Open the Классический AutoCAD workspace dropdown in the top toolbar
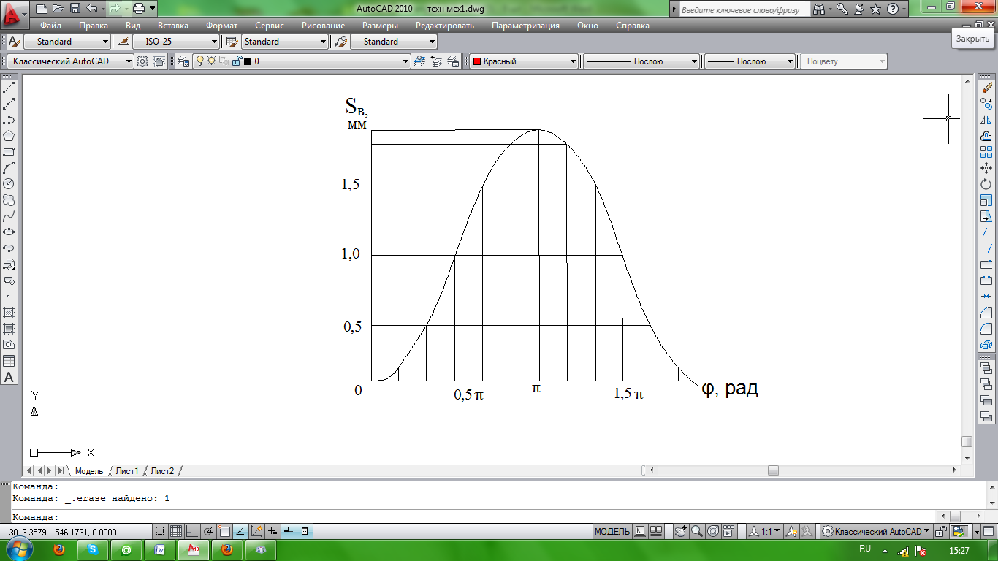998x561 pixels. point(71,61)
